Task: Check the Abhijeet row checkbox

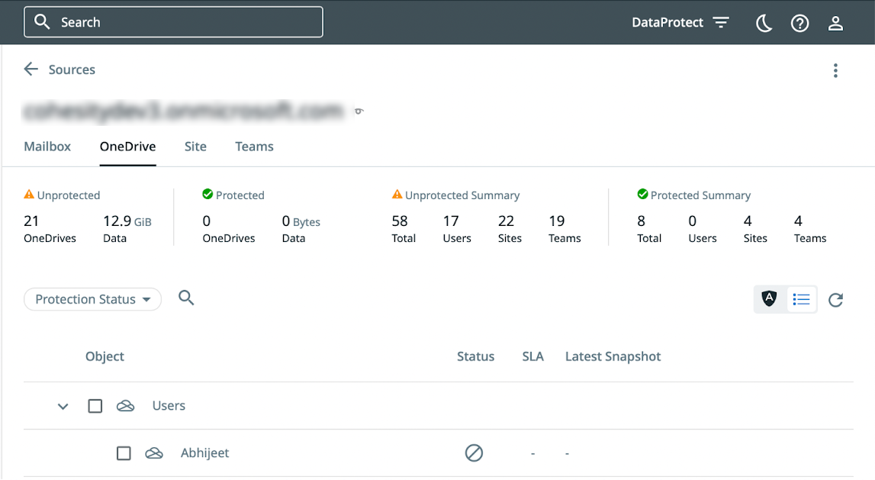Action: click(x=124, y=453)
